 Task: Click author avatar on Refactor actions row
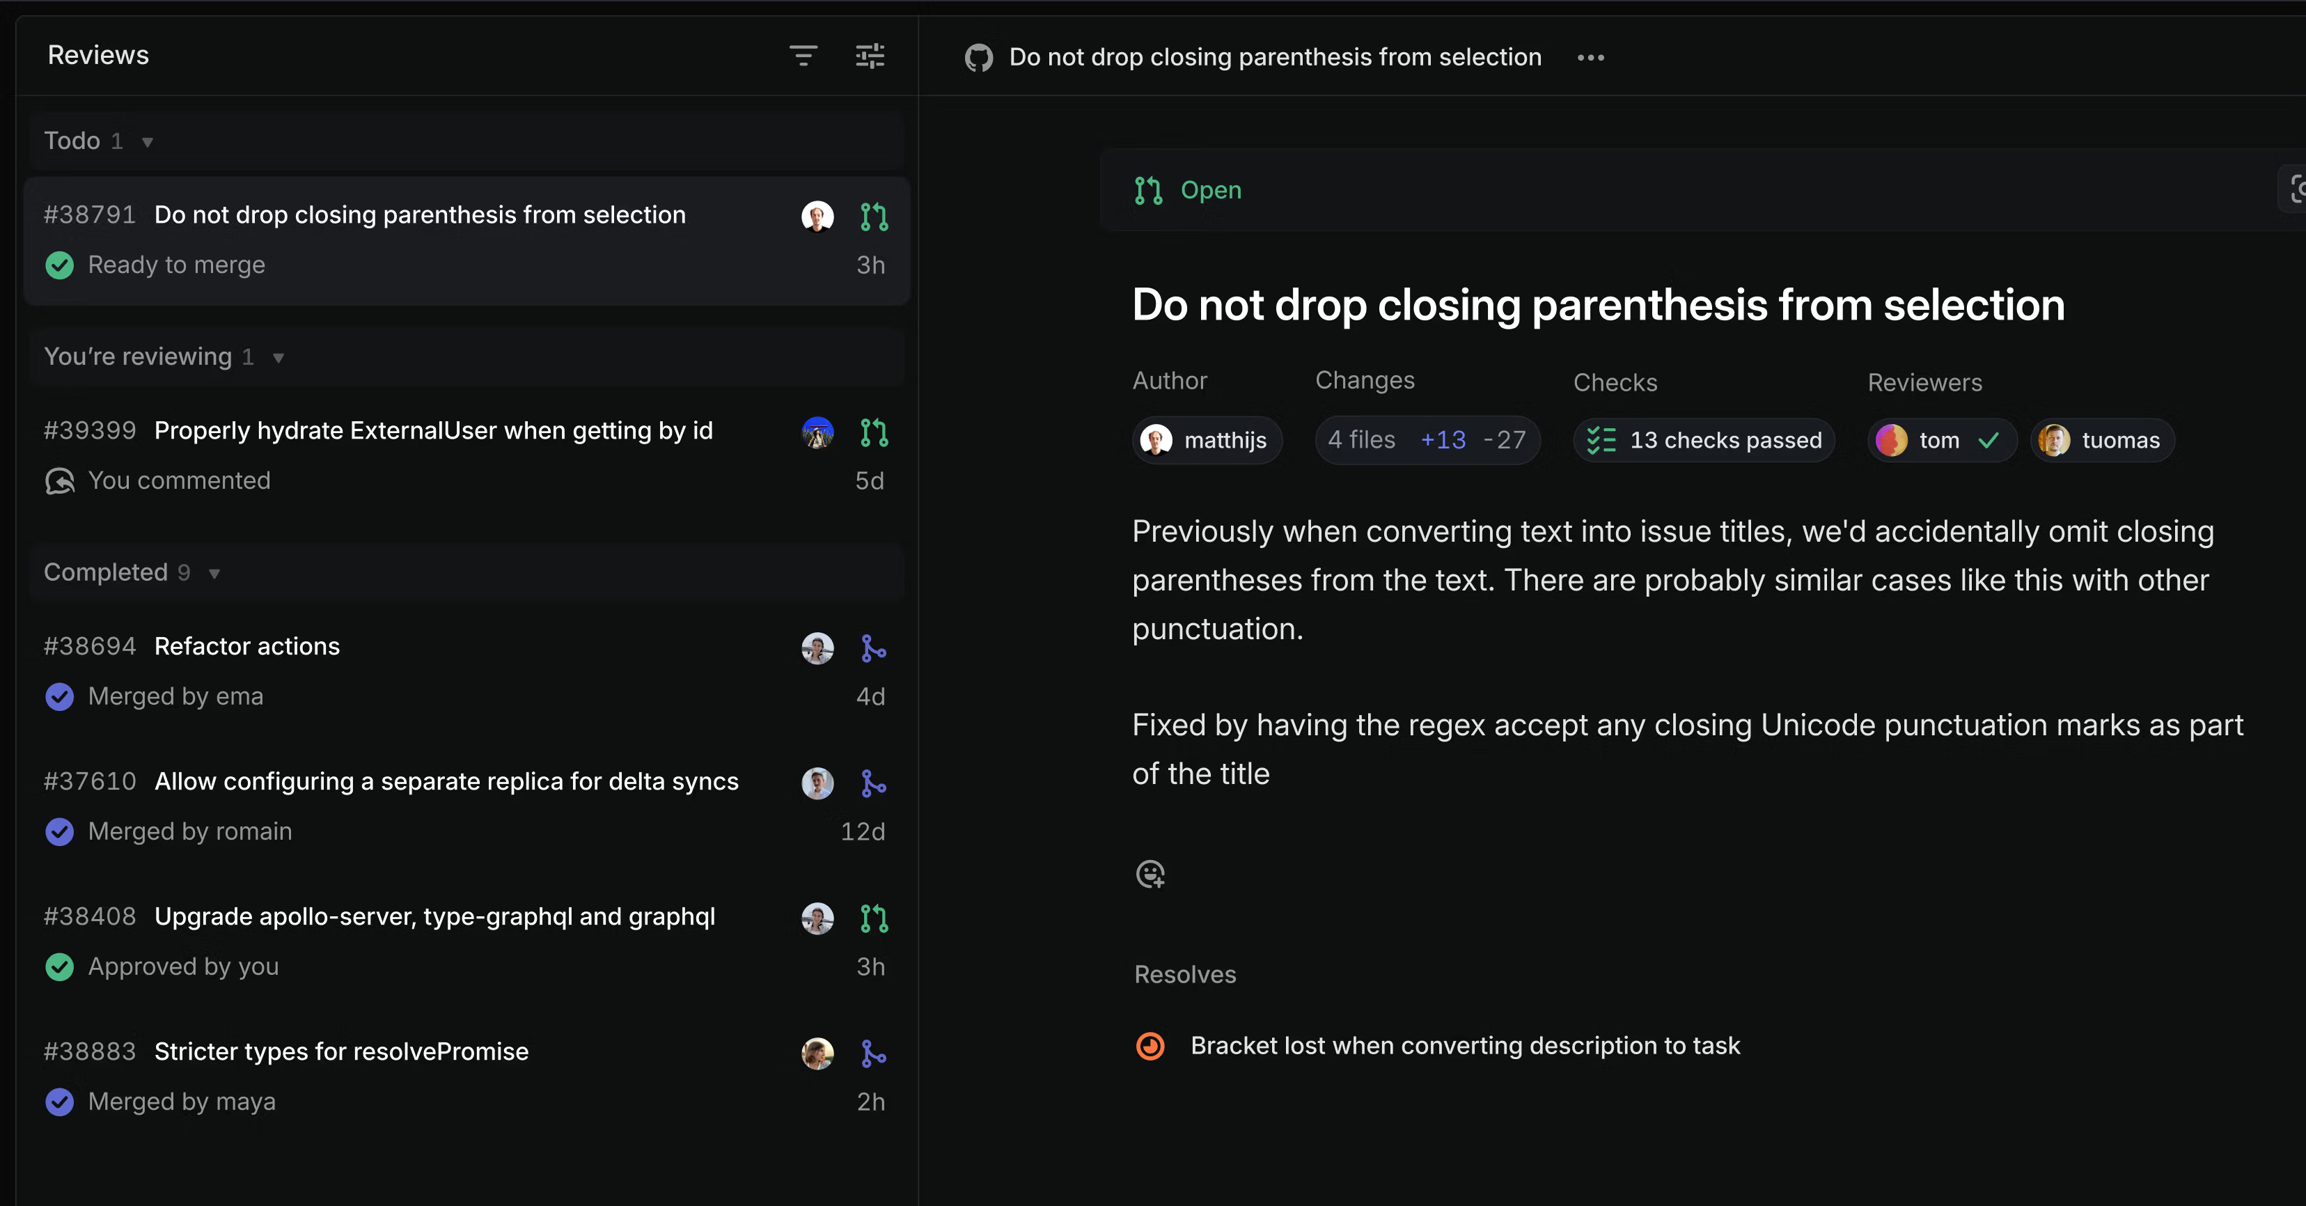point(817,648)
